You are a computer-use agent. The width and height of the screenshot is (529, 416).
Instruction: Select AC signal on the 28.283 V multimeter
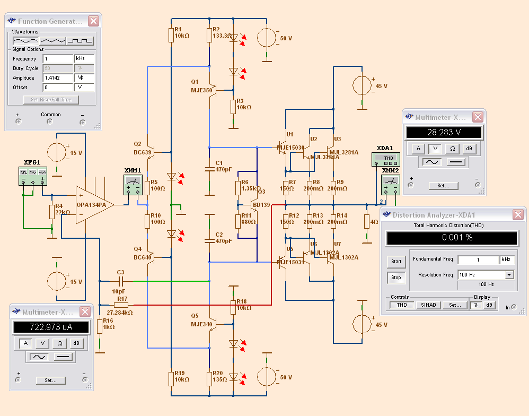432,162
